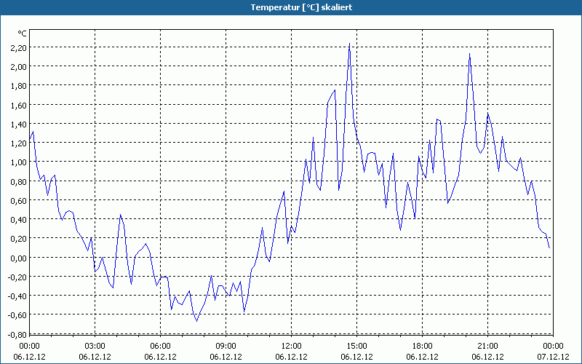Click the 15:00 x-axis time label
Image resolution: width=582 pixels, height=364 pixels.
(x=356, y=347)
